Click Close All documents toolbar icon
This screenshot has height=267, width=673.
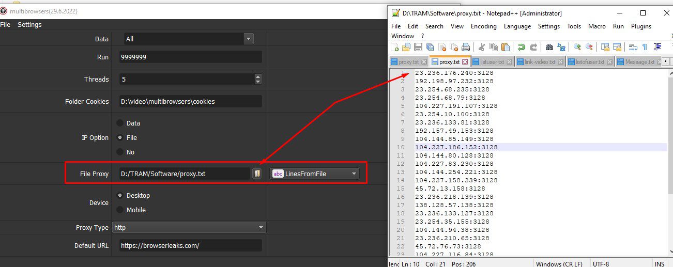454,47
